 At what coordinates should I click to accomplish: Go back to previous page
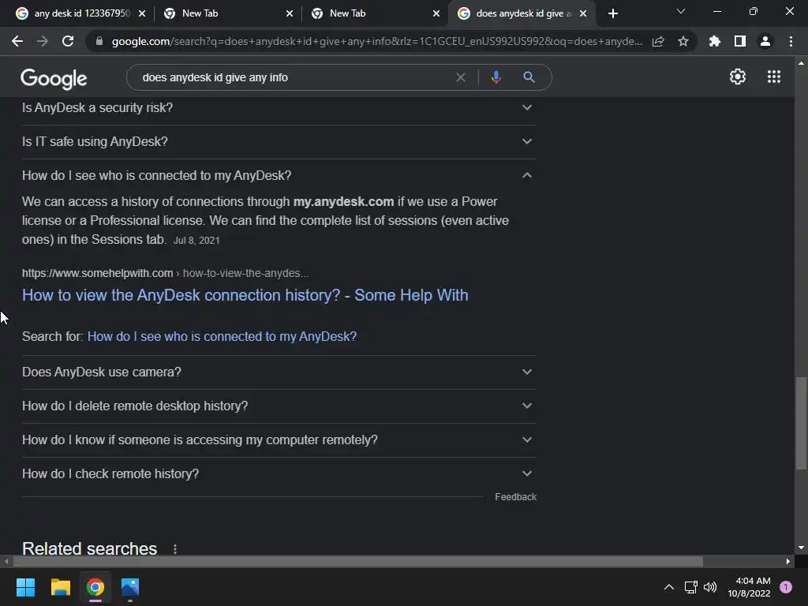(17, 41)
